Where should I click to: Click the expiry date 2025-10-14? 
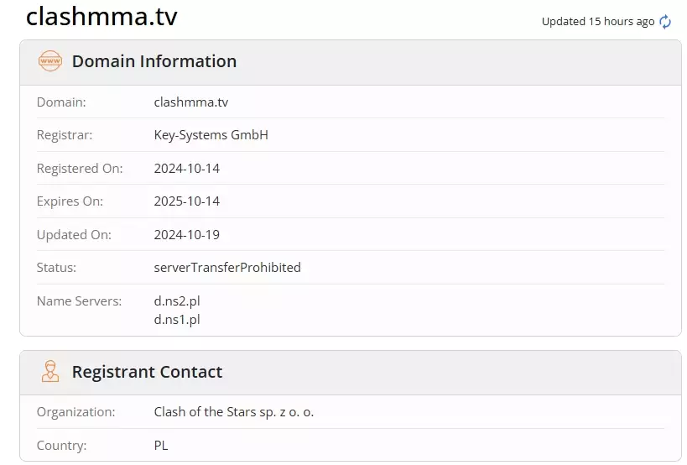point(186,201)
